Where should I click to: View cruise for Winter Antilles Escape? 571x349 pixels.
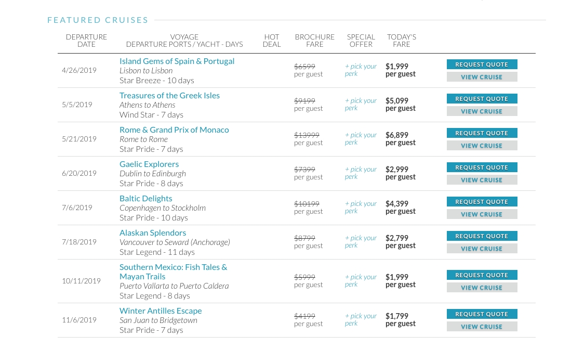[x=482, y=327]
